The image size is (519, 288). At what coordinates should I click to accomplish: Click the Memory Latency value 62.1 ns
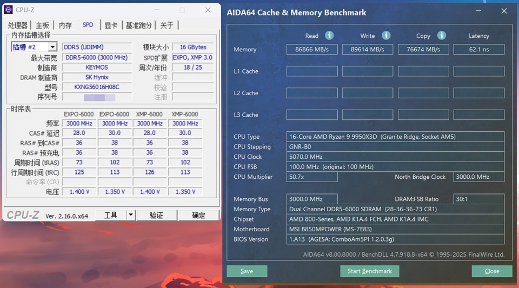[479, 49]
